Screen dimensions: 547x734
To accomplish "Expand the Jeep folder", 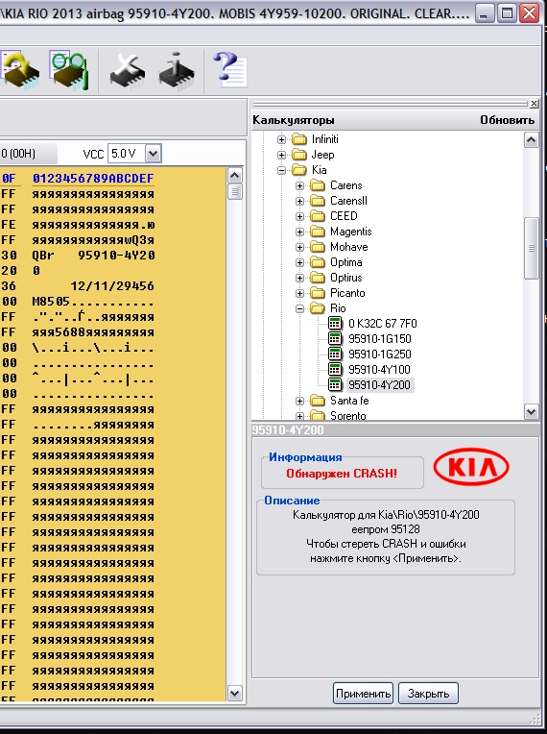I will coord(281,155).
